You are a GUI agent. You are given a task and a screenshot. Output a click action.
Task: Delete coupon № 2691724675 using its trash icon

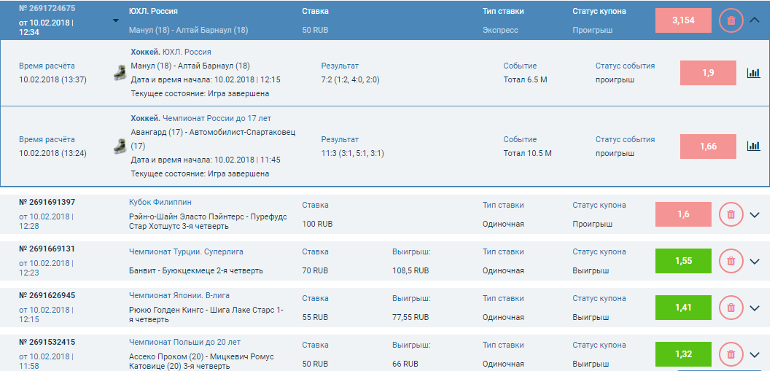[731, 20]
